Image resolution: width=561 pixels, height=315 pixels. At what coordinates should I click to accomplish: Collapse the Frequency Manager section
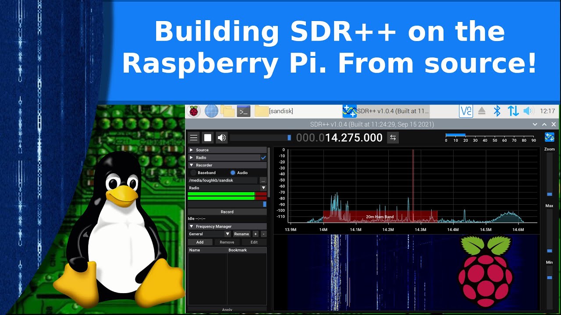227,226
